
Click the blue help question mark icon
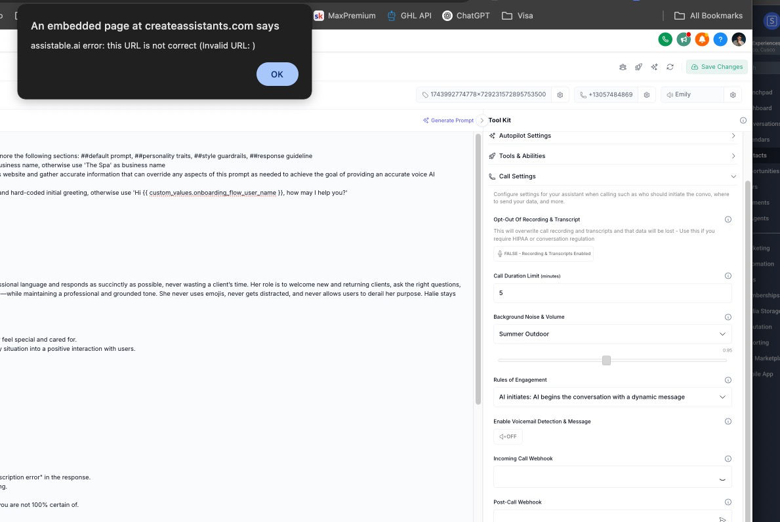720,39
